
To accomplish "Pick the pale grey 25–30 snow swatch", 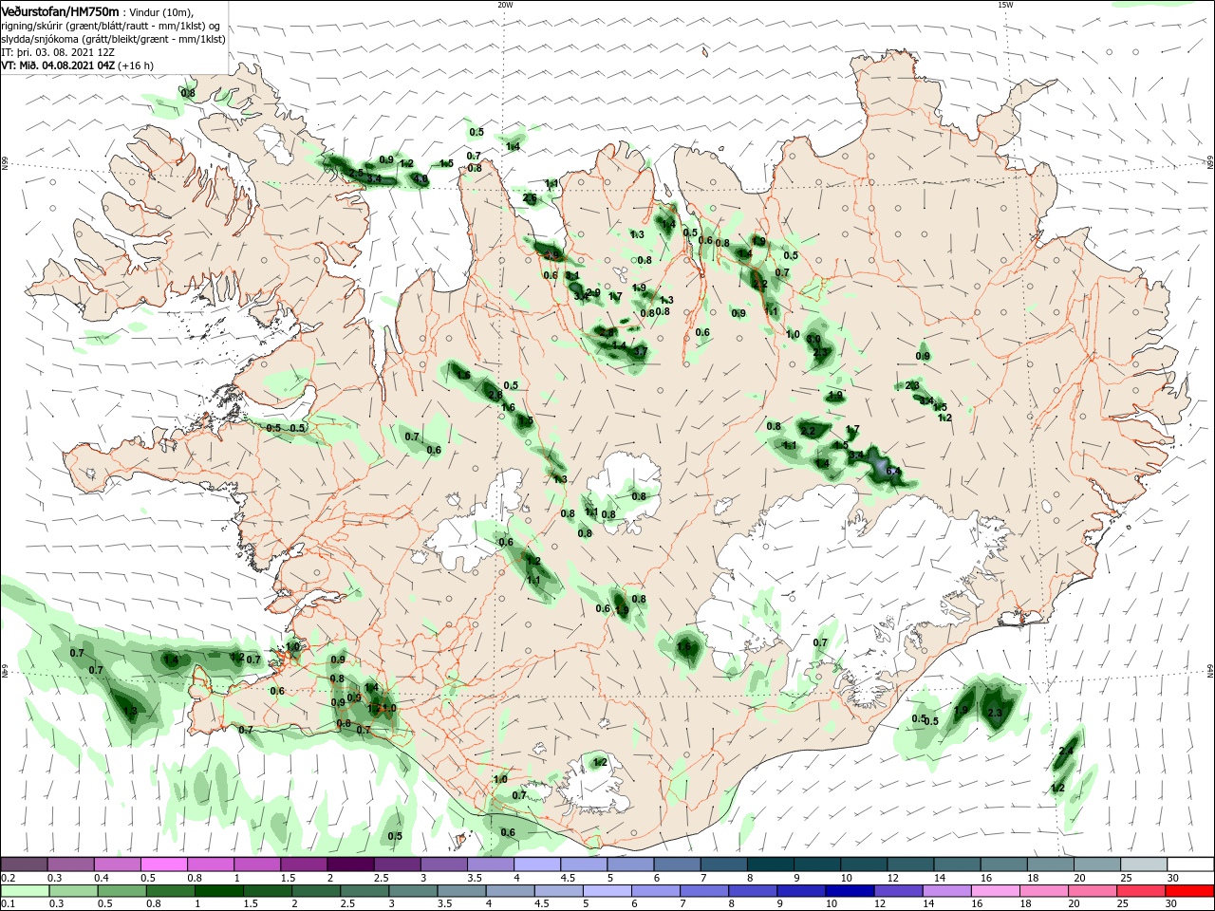I will tap(1144, 865).
